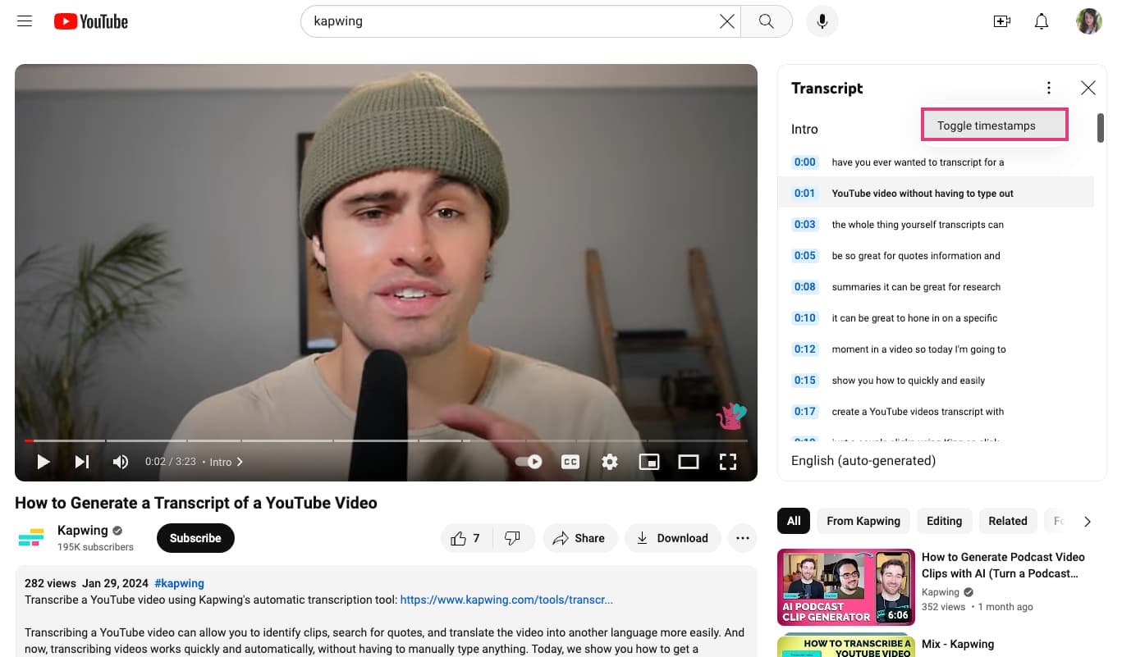This screenshot has height=657, width=1122.
Task: Click inside the search input field
Action: (x=513, y=21)
